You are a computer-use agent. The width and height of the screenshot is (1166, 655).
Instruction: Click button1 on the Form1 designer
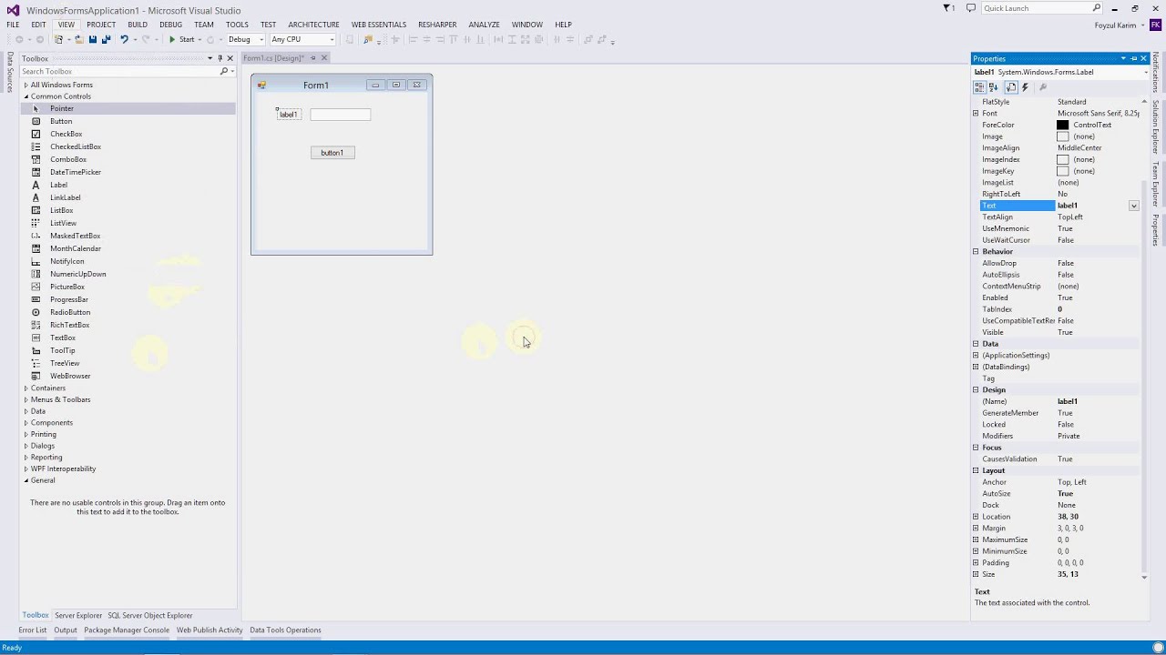point(332,153)
